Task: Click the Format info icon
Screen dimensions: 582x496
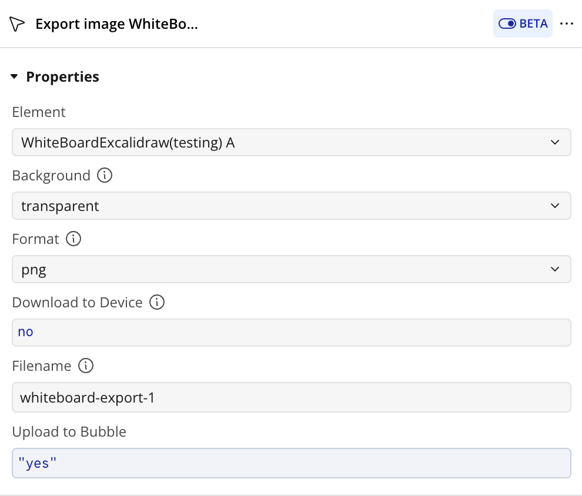Action: [73, 239]
